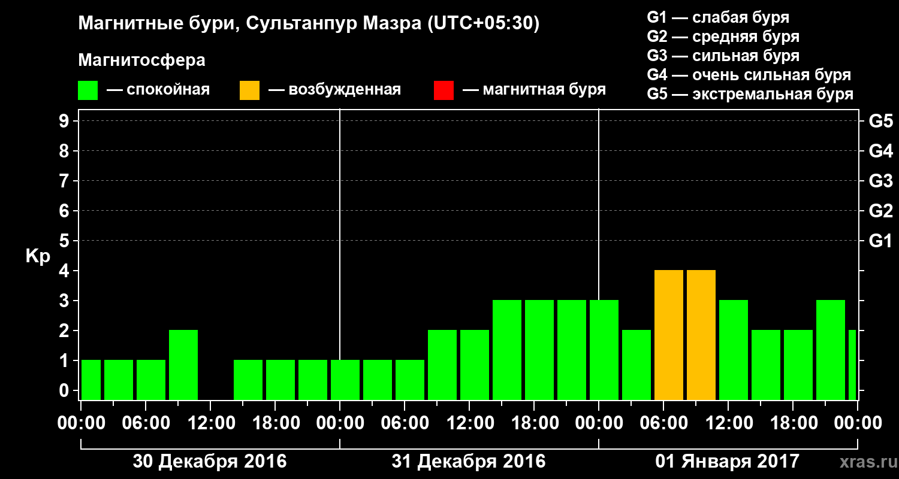899x479 pixels.
Task: Click the green Kp 3 bar right after the orange bars
Action: (x=734, y=350)
